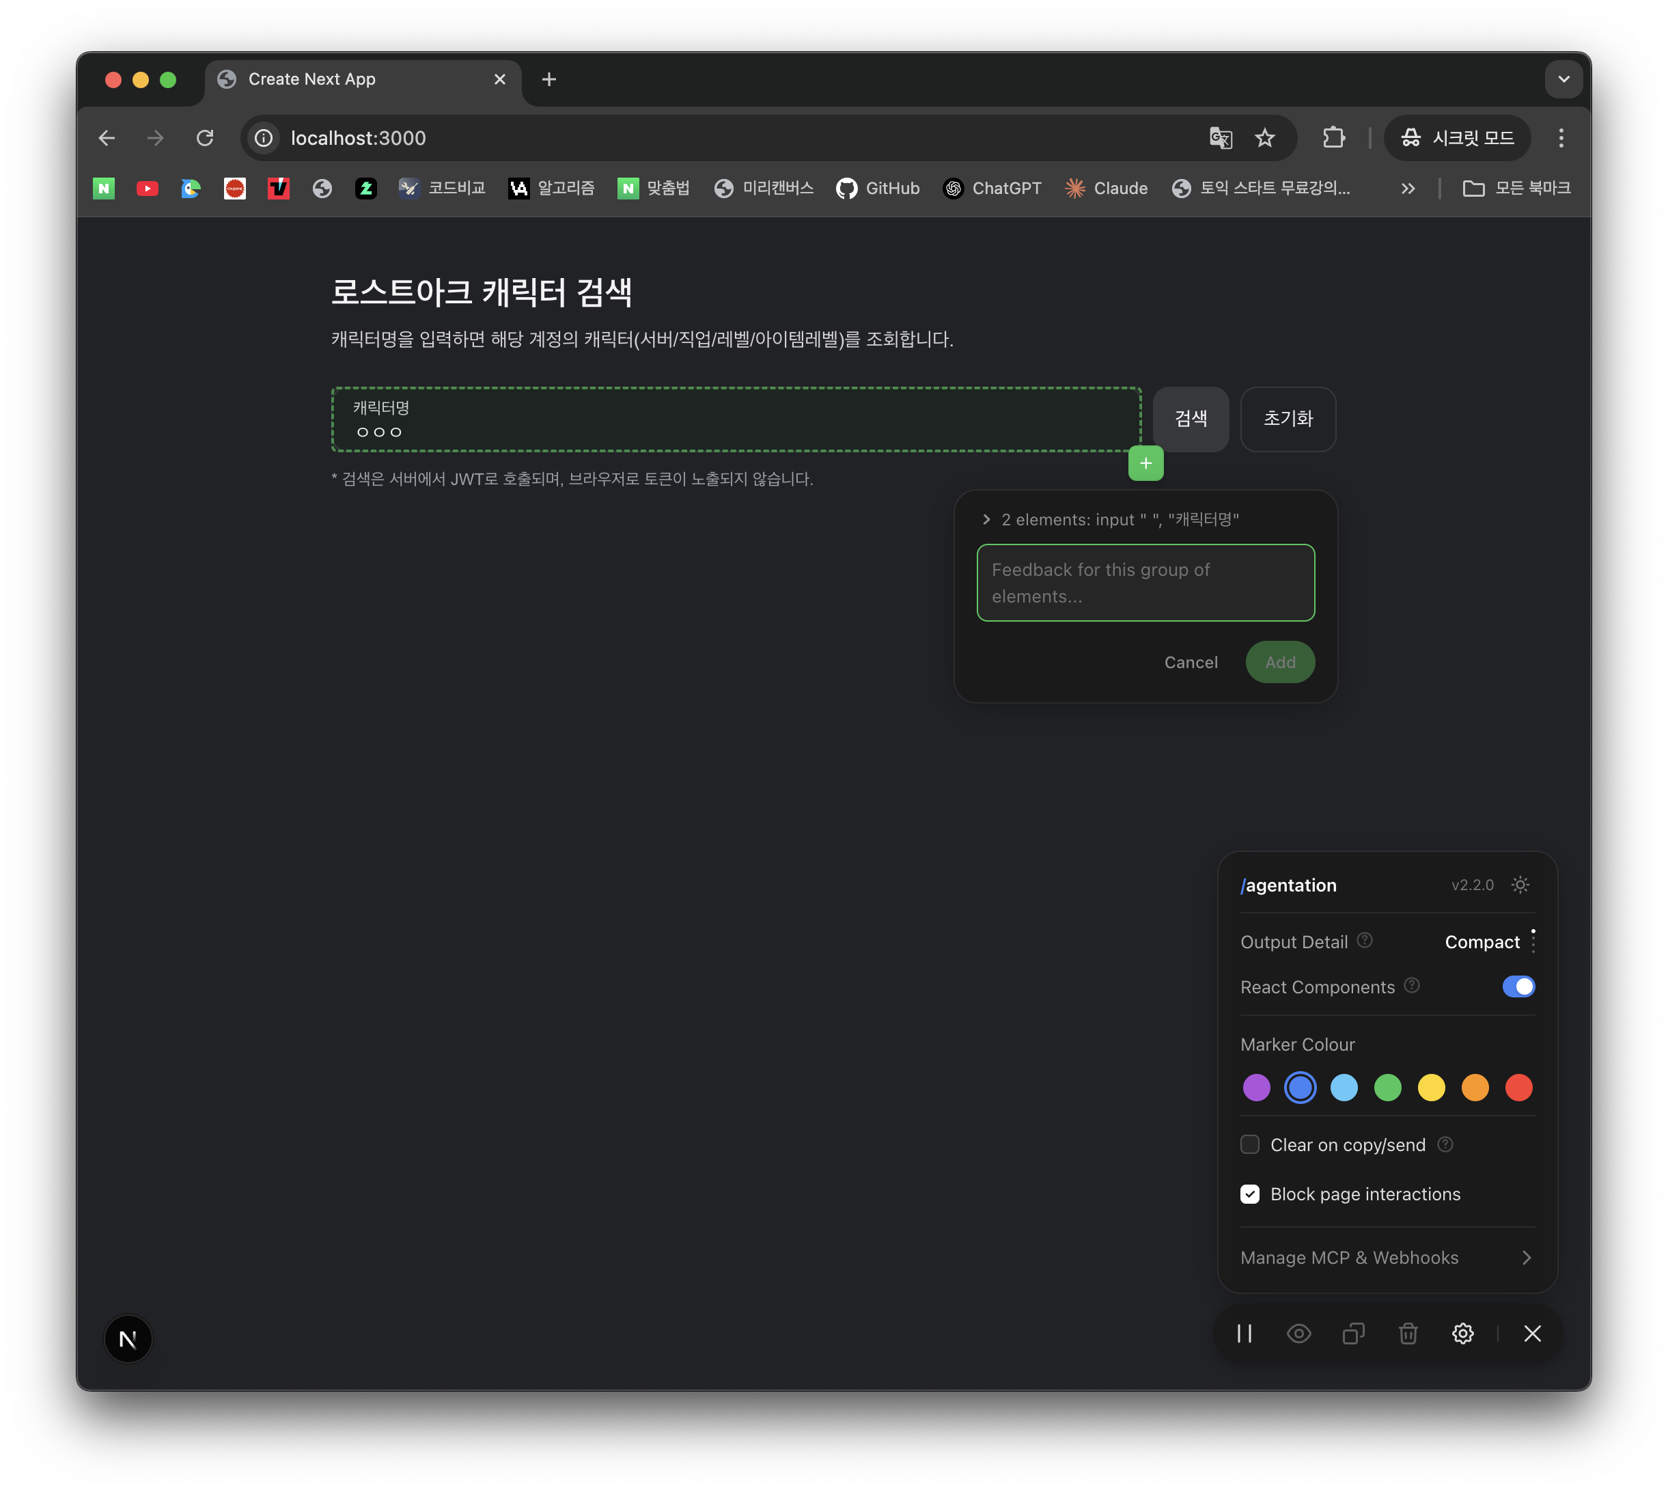This screenshot has width=1668, height=1492.
Task: Check Clear on copy/send
Action: pyautogui.click(x=1250, y=1144)
